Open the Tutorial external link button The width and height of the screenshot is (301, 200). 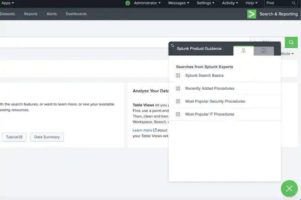14,137
